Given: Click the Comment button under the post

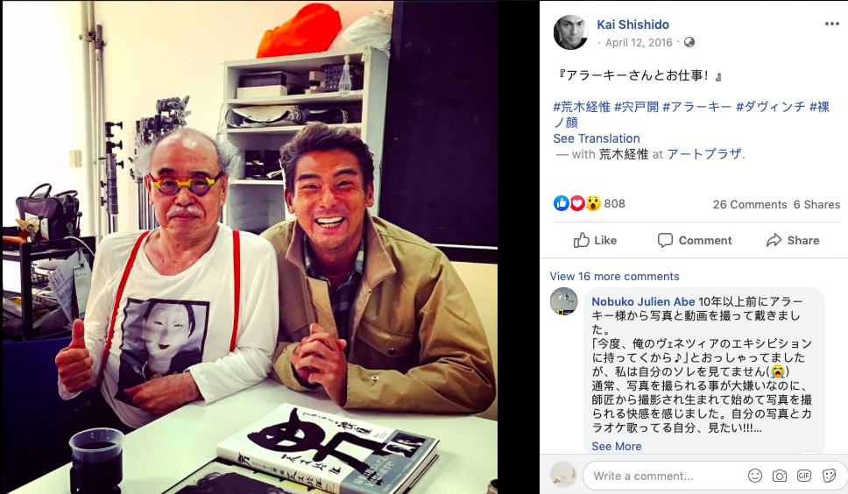Looking at the screenshot, I should pos(695,241).
